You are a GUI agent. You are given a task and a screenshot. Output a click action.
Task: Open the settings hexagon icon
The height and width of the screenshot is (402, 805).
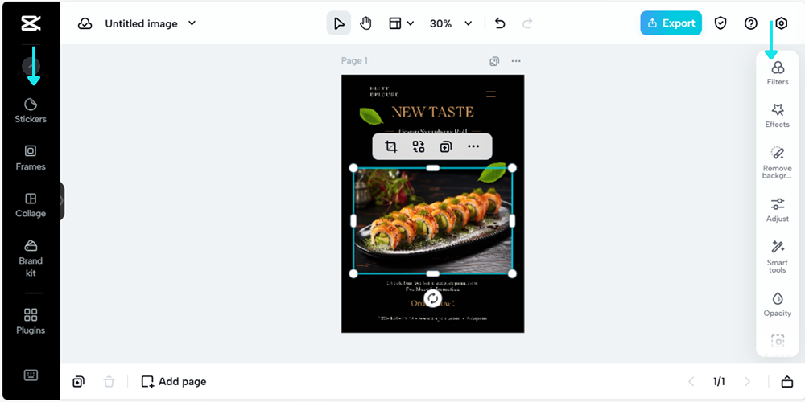click(x=781, y=23)
